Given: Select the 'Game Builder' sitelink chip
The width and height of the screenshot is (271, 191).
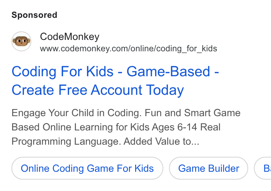Looking at the screenshot, I should coord(209,168).
